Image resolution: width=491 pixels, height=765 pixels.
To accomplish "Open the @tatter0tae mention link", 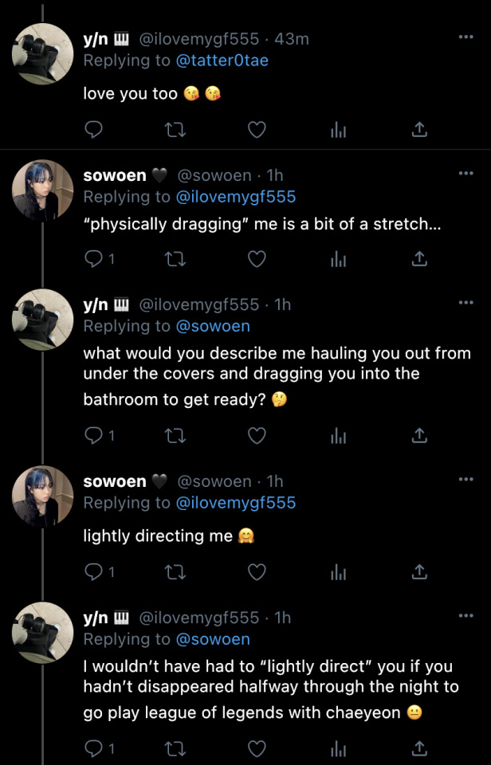I will [x=222, y=60].
